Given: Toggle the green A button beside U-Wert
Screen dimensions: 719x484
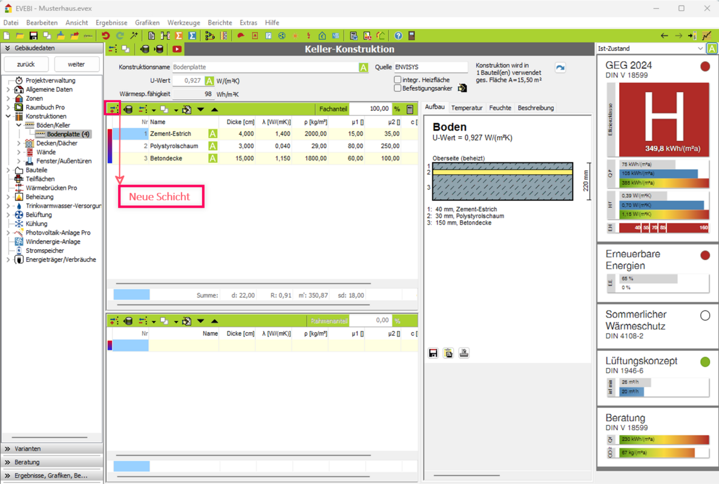Looking at the screenshot, I should 209,81.
